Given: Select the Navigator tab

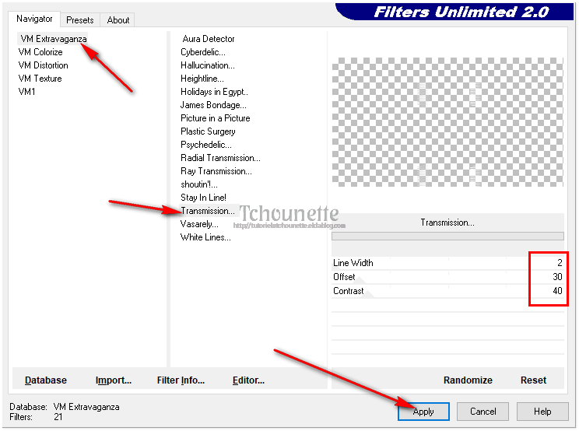Looking at the screenshot, I should click(35, 19).
